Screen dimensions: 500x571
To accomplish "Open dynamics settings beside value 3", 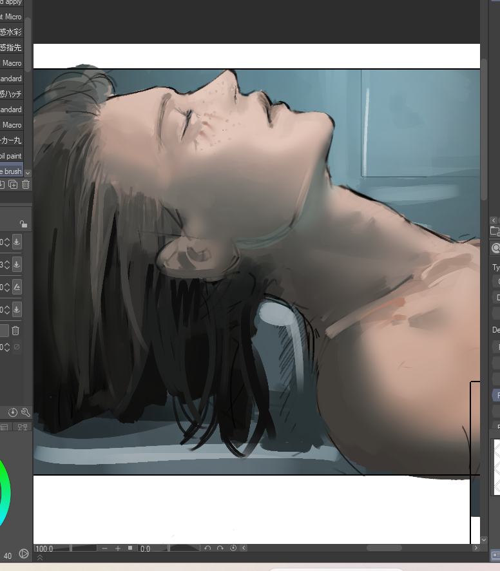I will [17, 264].
